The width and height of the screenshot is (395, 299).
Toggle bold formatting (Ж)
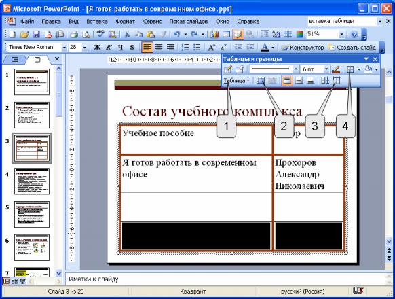point(97,47)
